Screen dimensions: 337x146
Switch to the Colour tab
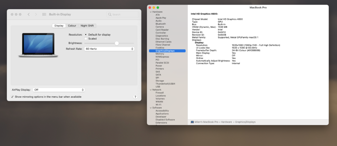pyautogui.click(x=72, y=26)
